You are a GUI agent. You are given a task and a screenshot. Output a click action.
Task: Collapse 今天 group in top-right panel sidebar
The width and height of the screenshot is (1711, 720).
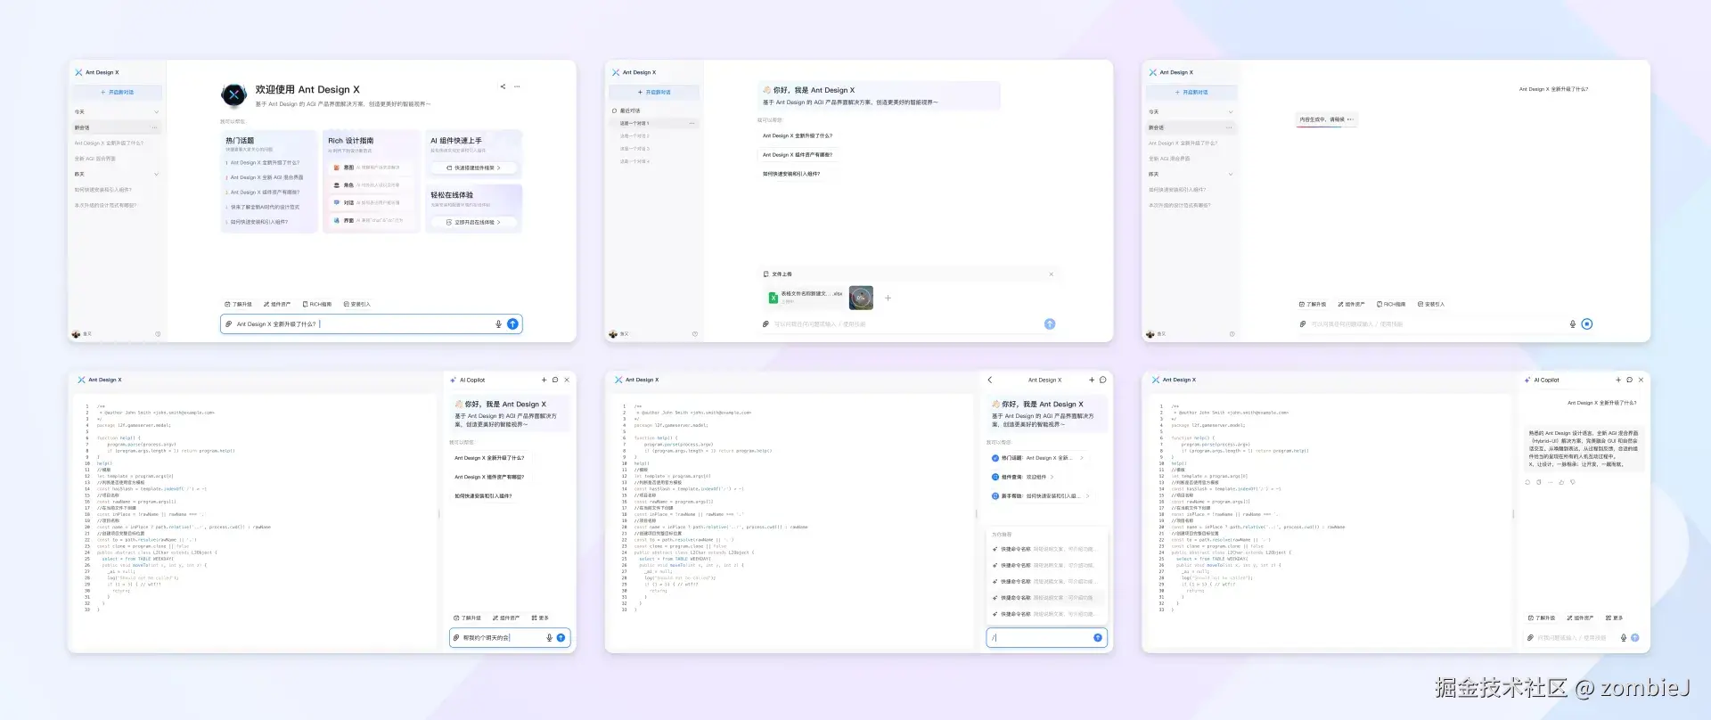[1231, 112]
